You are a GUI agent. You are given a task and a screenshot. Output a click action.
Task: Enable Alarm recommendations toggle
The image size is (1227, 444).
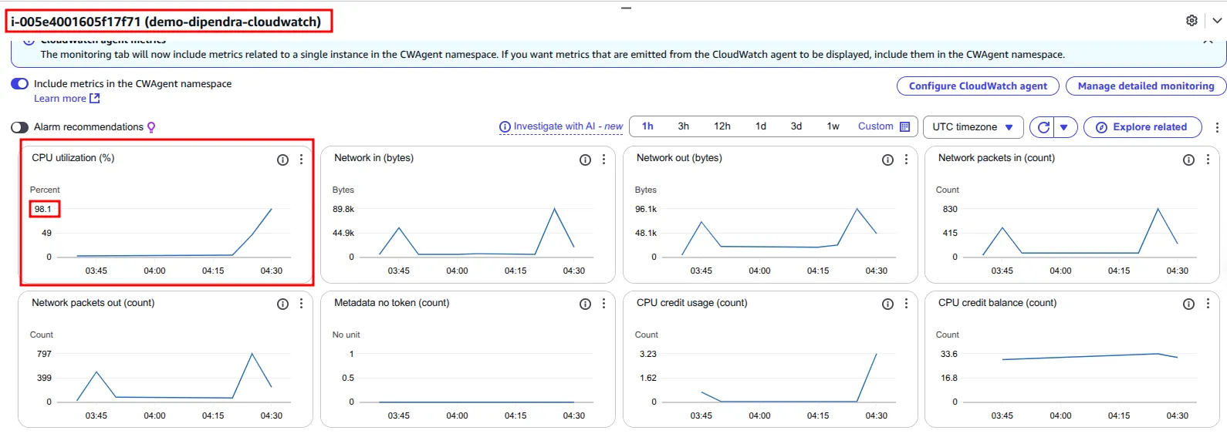19,127
